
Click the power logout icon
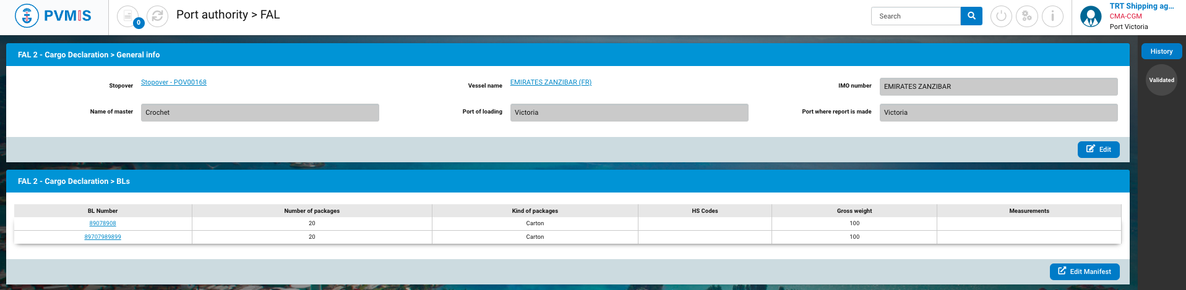click(x=1001, y=16)
